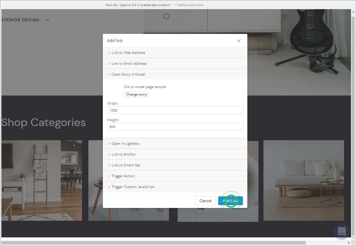The image size is (356, 246).
Task: Click 'link to modal page sample' text
Action: [x=145, y=87]
